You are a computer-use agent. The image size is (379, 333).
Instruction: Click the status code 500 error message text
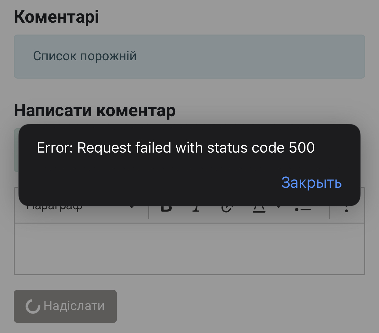click(175, 148)
